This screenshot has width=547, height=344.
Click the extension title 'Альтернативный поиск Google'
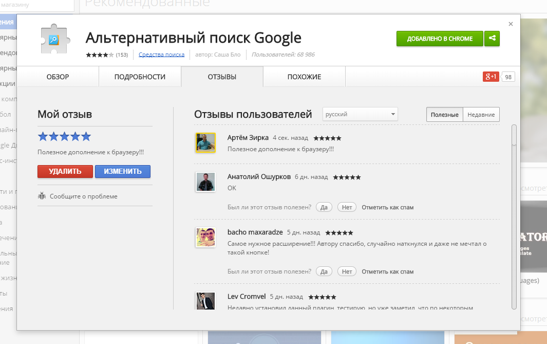coord(194,38)
